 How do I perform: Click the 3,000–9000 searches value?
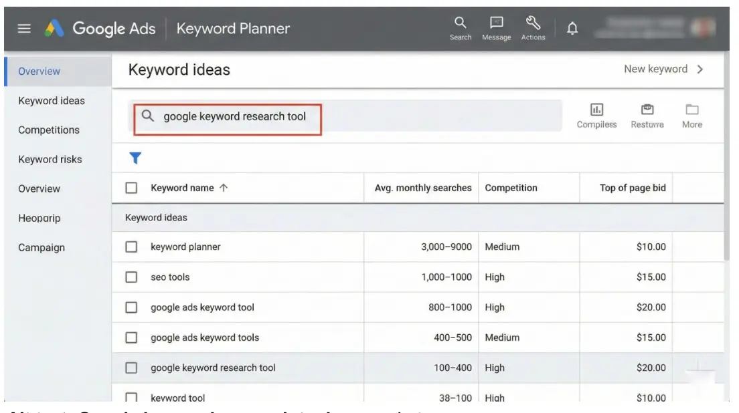point(446,247)
